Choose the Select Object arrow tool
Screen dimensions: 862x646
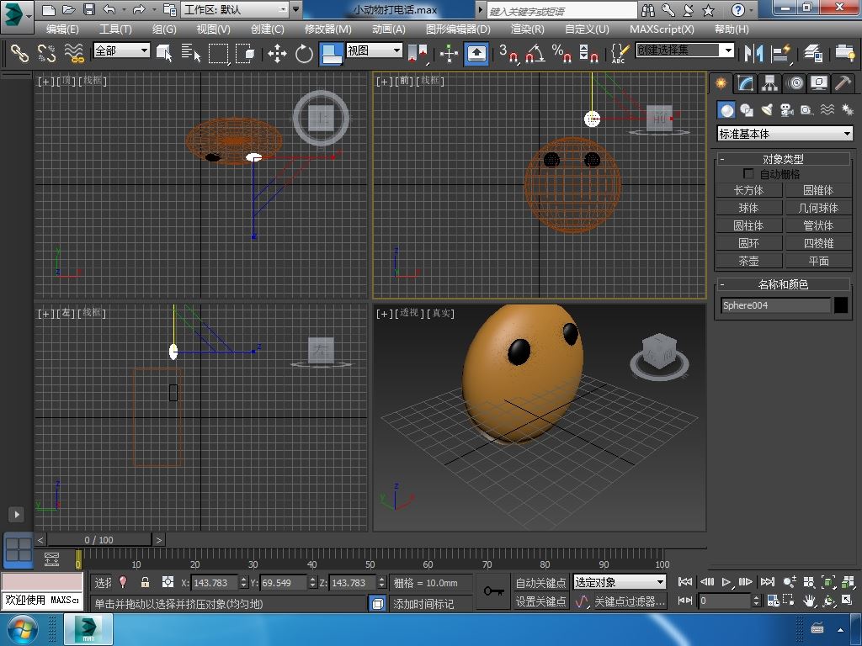(x=164, y=53)
